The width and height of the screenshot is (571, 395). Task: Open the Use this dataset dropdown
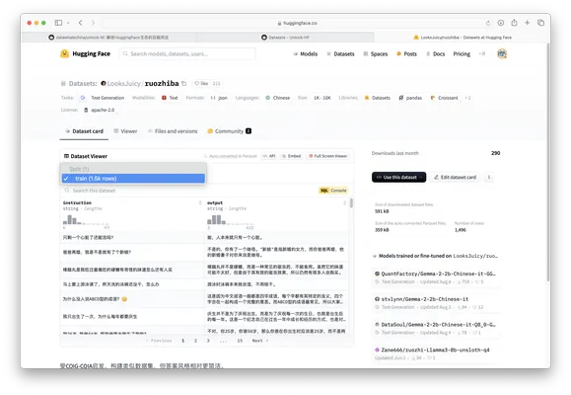point(398,178)
